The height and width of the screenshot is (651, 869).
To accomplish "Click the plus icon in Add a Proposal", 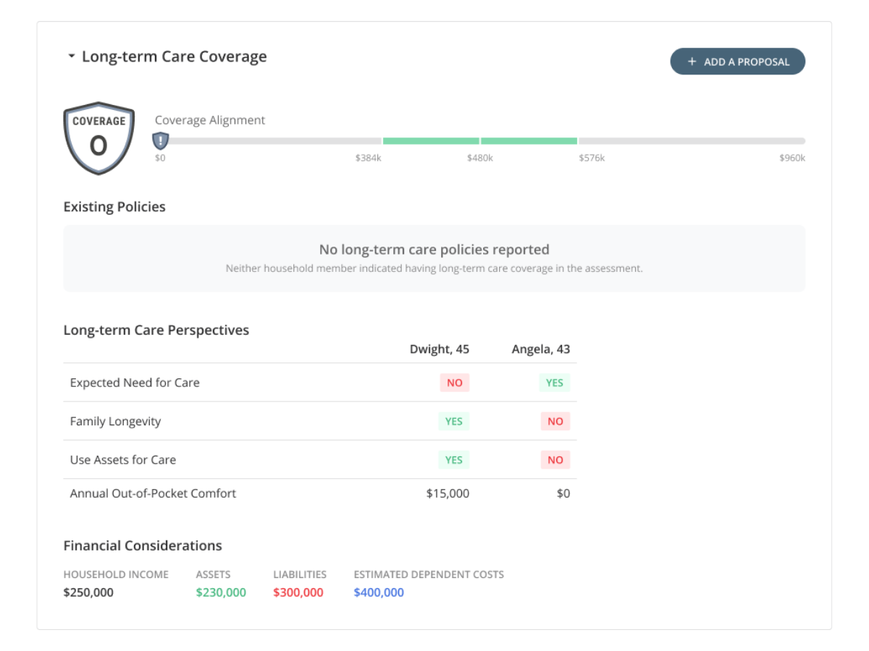I will point(692,61).
